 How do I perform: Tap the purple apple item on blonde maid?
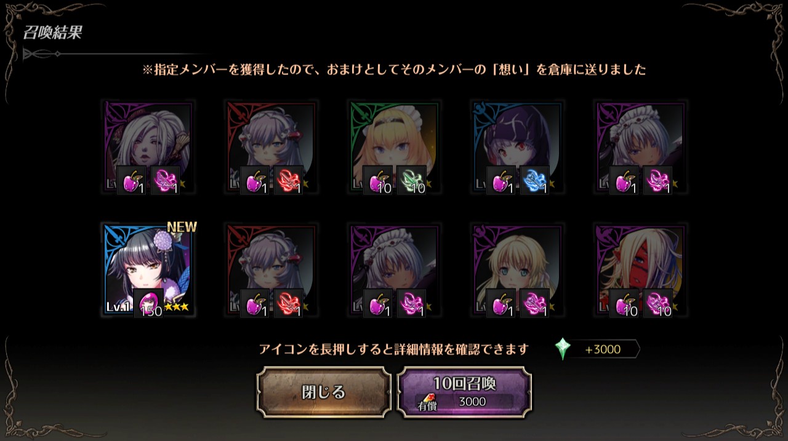378,180
